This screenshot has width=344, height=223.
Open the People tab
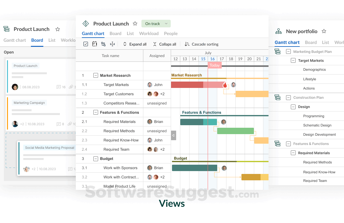pyautogui.click(x=171, y=33)
